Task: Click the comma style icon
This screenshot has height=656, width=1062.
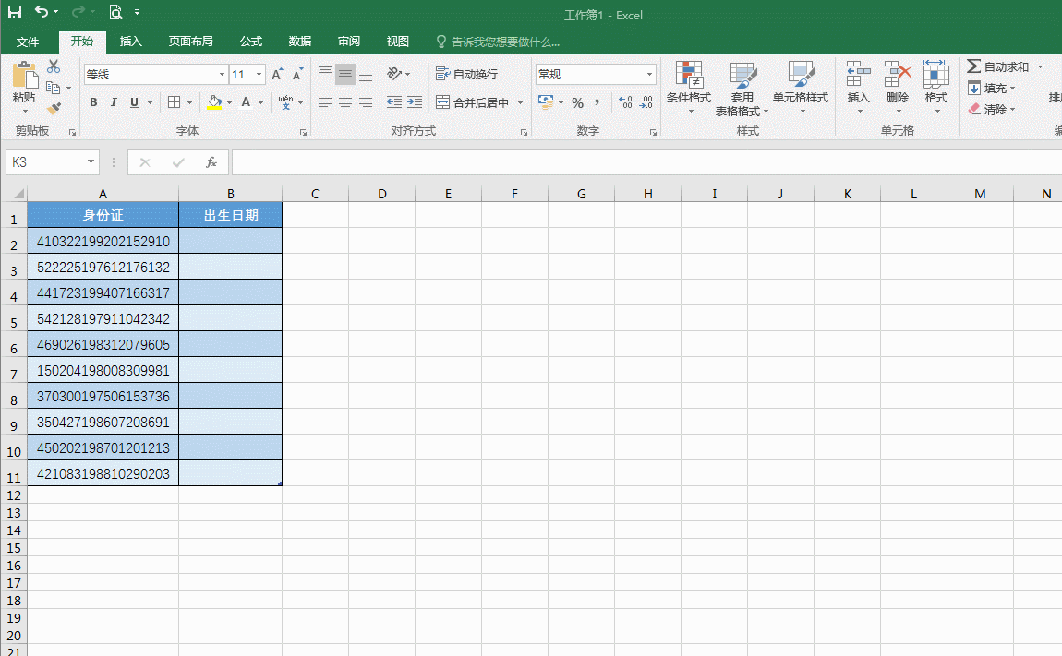Action: [597, 103]
